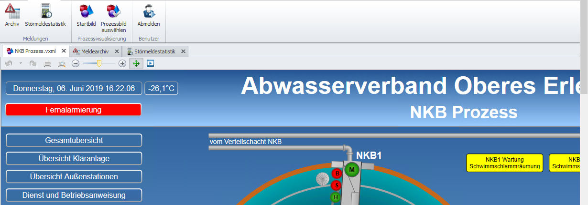Click Prozessbild auswählen in the ribbon

(113, 18)
